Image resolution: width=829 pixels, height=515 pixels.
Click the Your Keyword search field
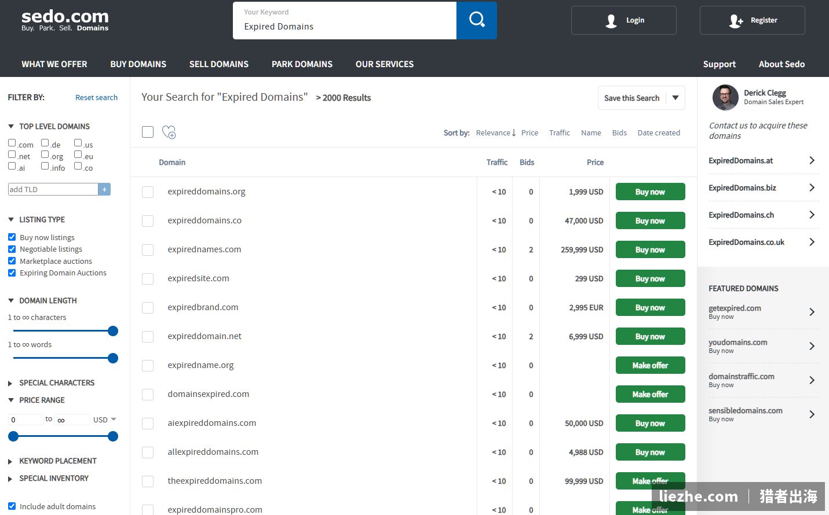point(345,21)
